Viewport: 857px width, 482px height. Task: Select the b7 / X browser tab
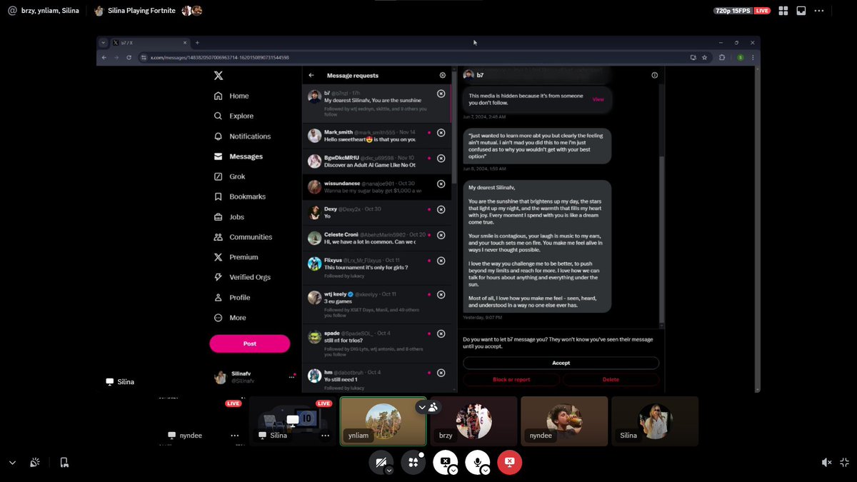[151, 43]
